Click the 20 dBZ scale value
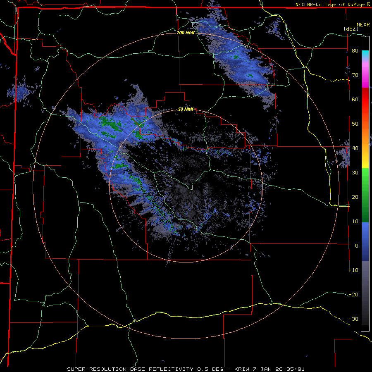 tap(355, 197)
